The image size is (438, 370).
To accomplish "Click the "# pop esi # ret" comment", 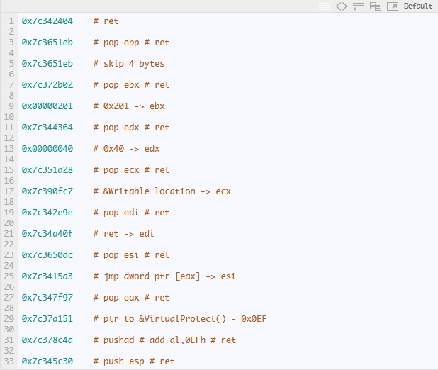I will pyautogui.click(x=131, y=255).
